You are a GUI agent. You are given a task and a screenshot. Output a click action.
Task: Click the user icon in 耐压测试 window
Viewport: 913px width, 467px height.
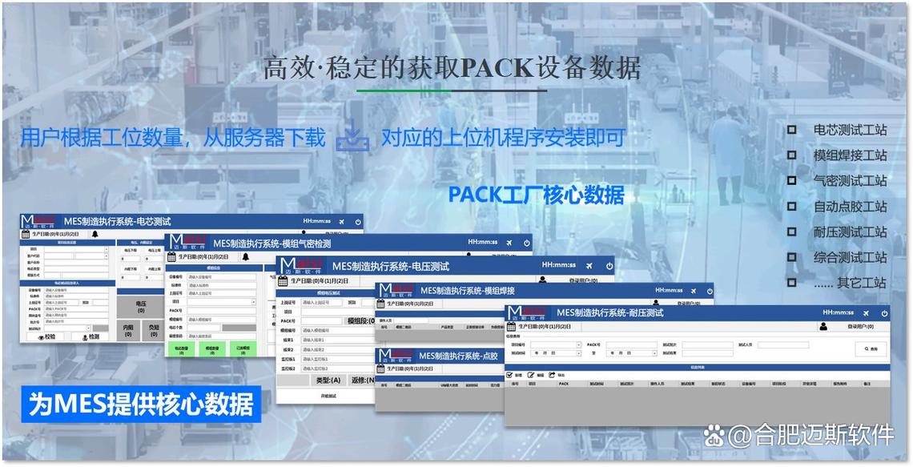point(823,326)
